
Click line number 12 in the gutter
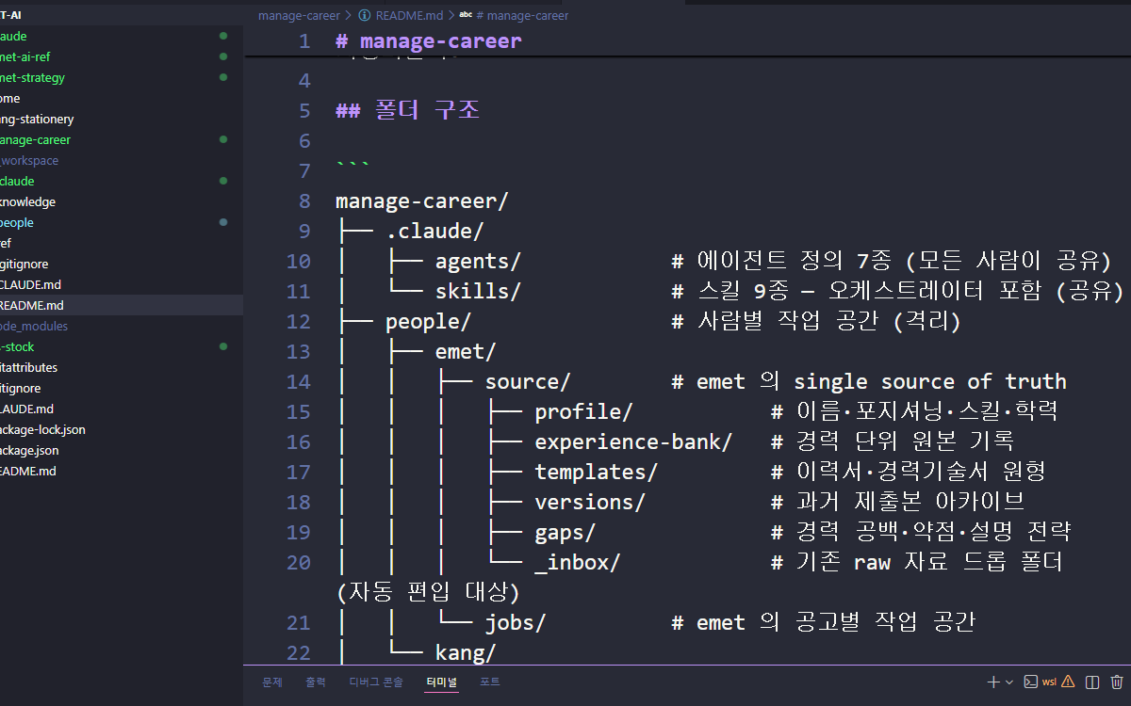[298, 321]
